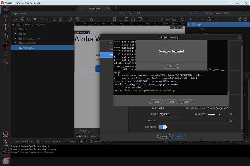The height and width of the screenshot is (166, 250).
Task: Select index.php in the file tree
Action: pos(42,48)
